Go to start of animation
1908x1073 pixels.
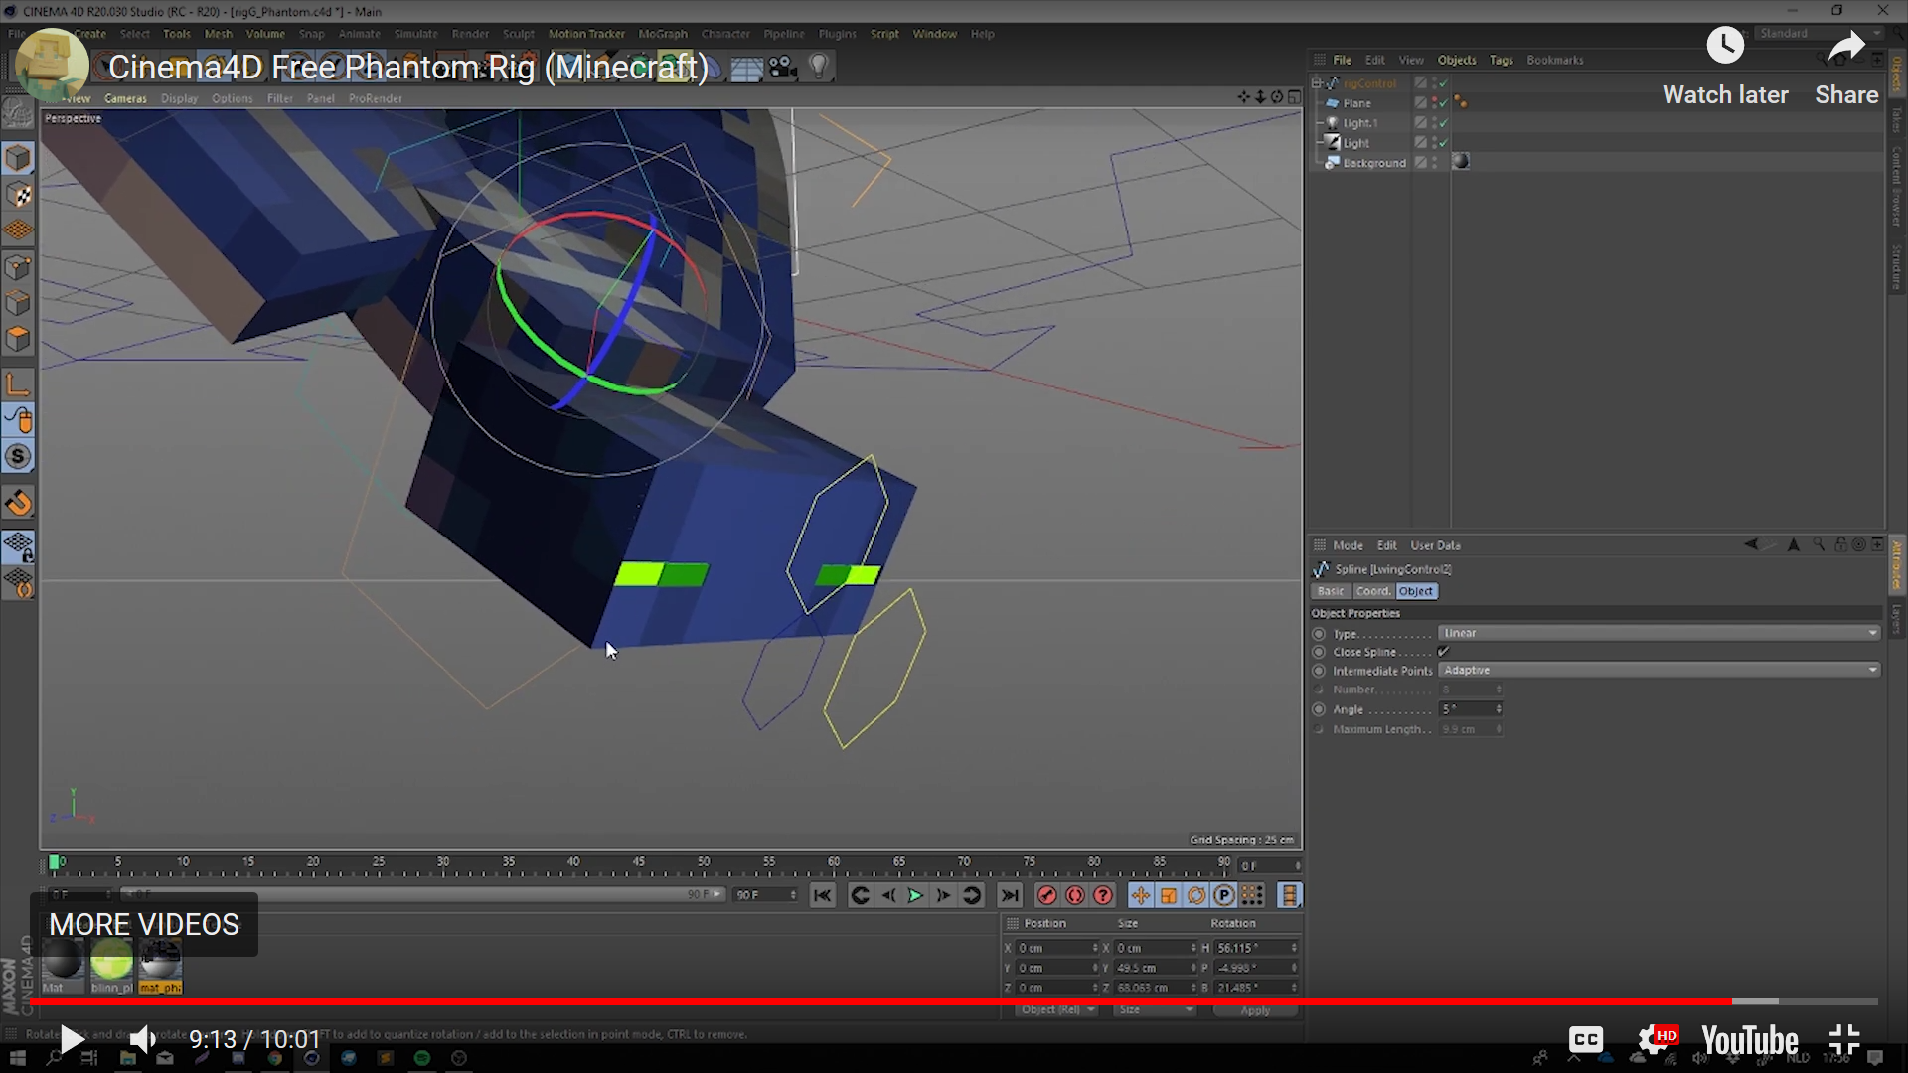click(x=822, y=895)
